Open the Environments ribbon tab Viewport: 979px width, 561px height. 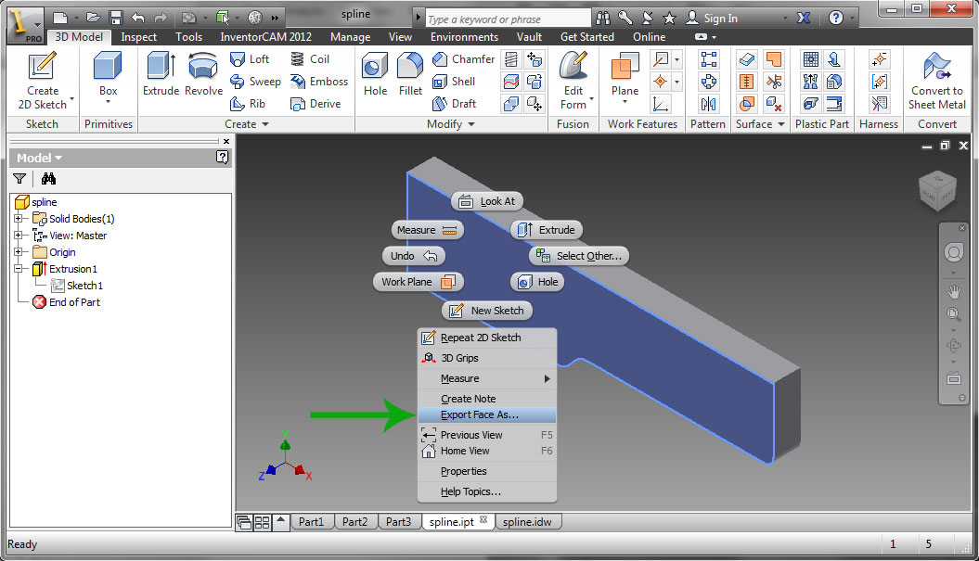tap(465, 37)
